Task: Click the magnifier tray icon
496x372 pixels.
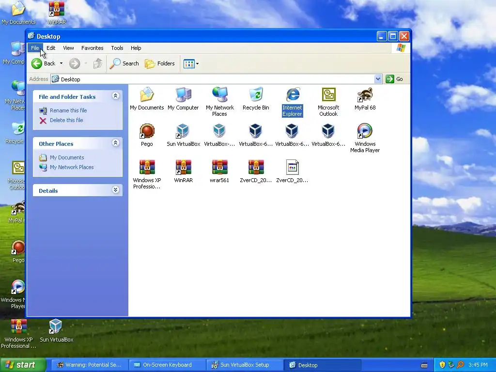Action: (x=460, y=365)
